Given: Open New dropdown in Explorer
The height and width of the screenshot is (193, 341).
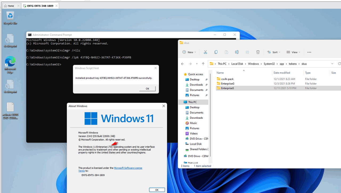Looking at the screenshot, I should (189, 52).
